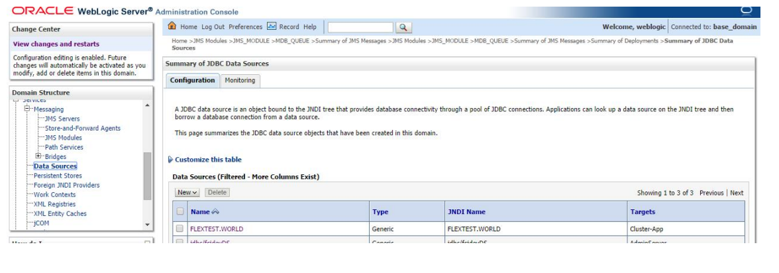Image resolution: width=779 pixels, height=273 pixels.
Task: Click the Customize this table link
Action: [x=208, y=160]
